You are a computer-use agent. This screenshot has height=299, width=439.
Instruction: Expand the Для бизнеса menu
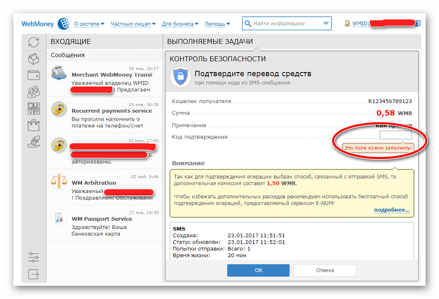click(x=180, y=24)
